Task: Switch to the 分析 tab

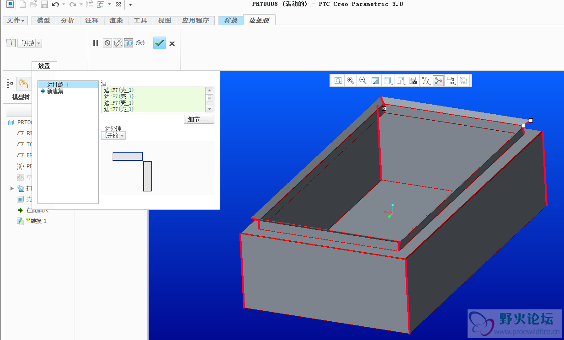Action: [68, 21]
